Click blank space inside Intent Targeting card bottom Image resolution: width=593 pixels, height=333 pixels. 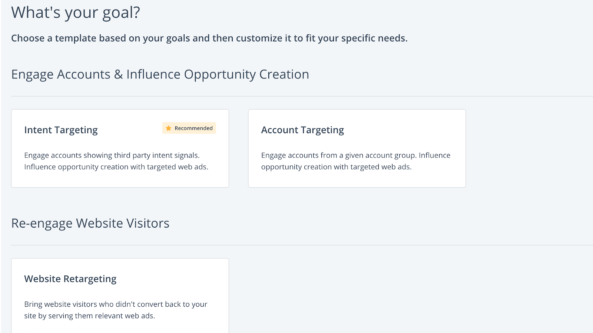pyautogui.click(x=120, y=179)
